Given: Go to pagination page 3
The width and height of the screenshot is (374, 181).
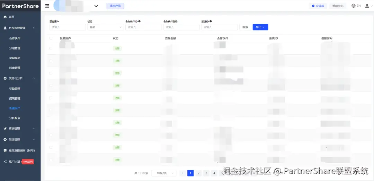Looking at the screenshot, I should pos(206,173).
